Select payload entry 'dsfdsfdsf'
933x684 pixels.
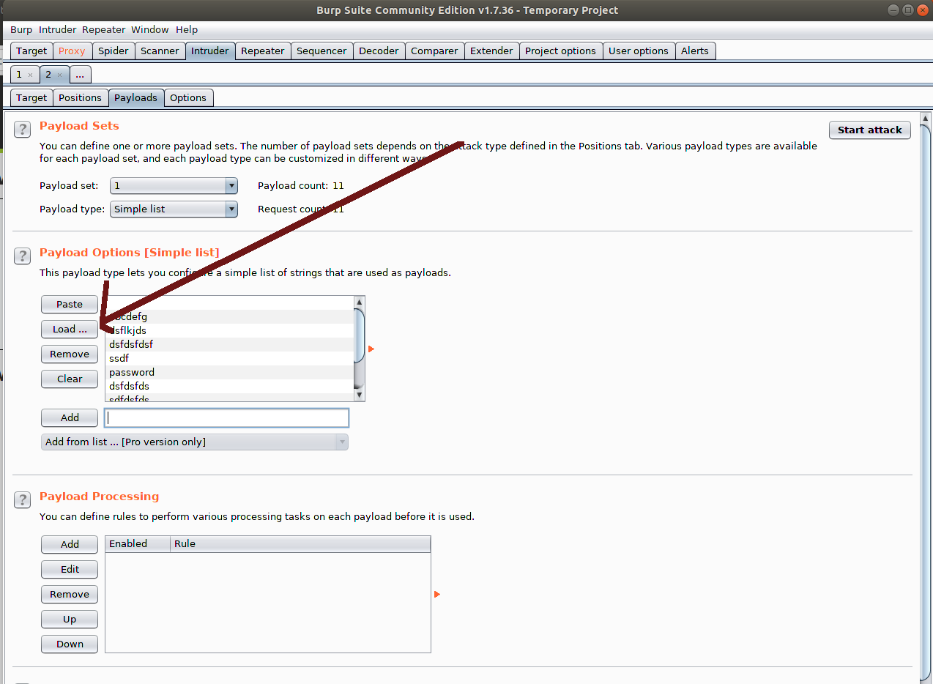point(229,344)
